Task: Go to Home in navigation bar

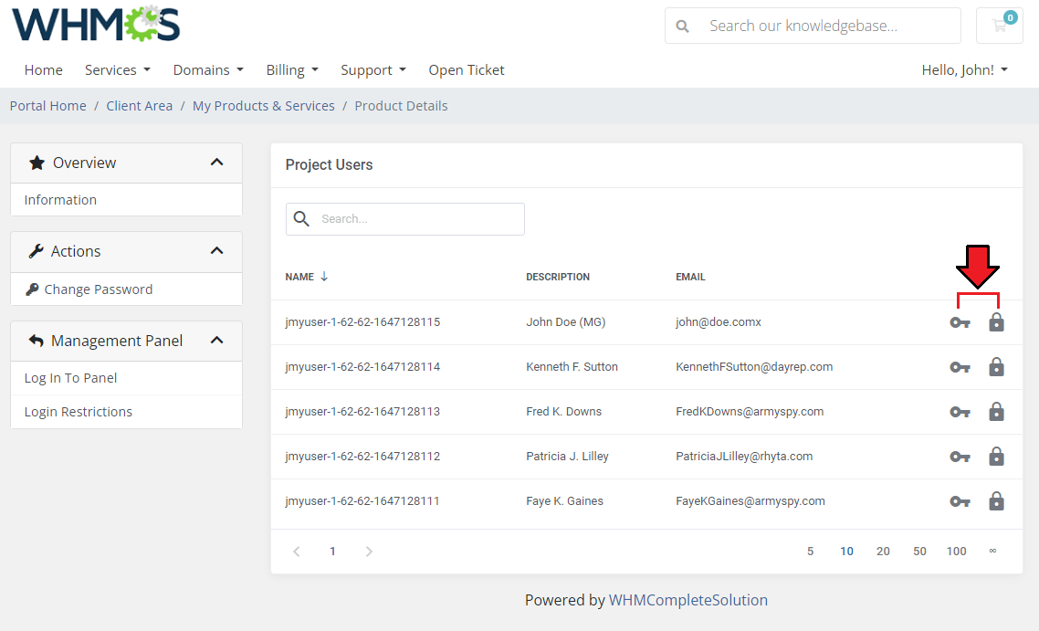Action: [44, 69]
